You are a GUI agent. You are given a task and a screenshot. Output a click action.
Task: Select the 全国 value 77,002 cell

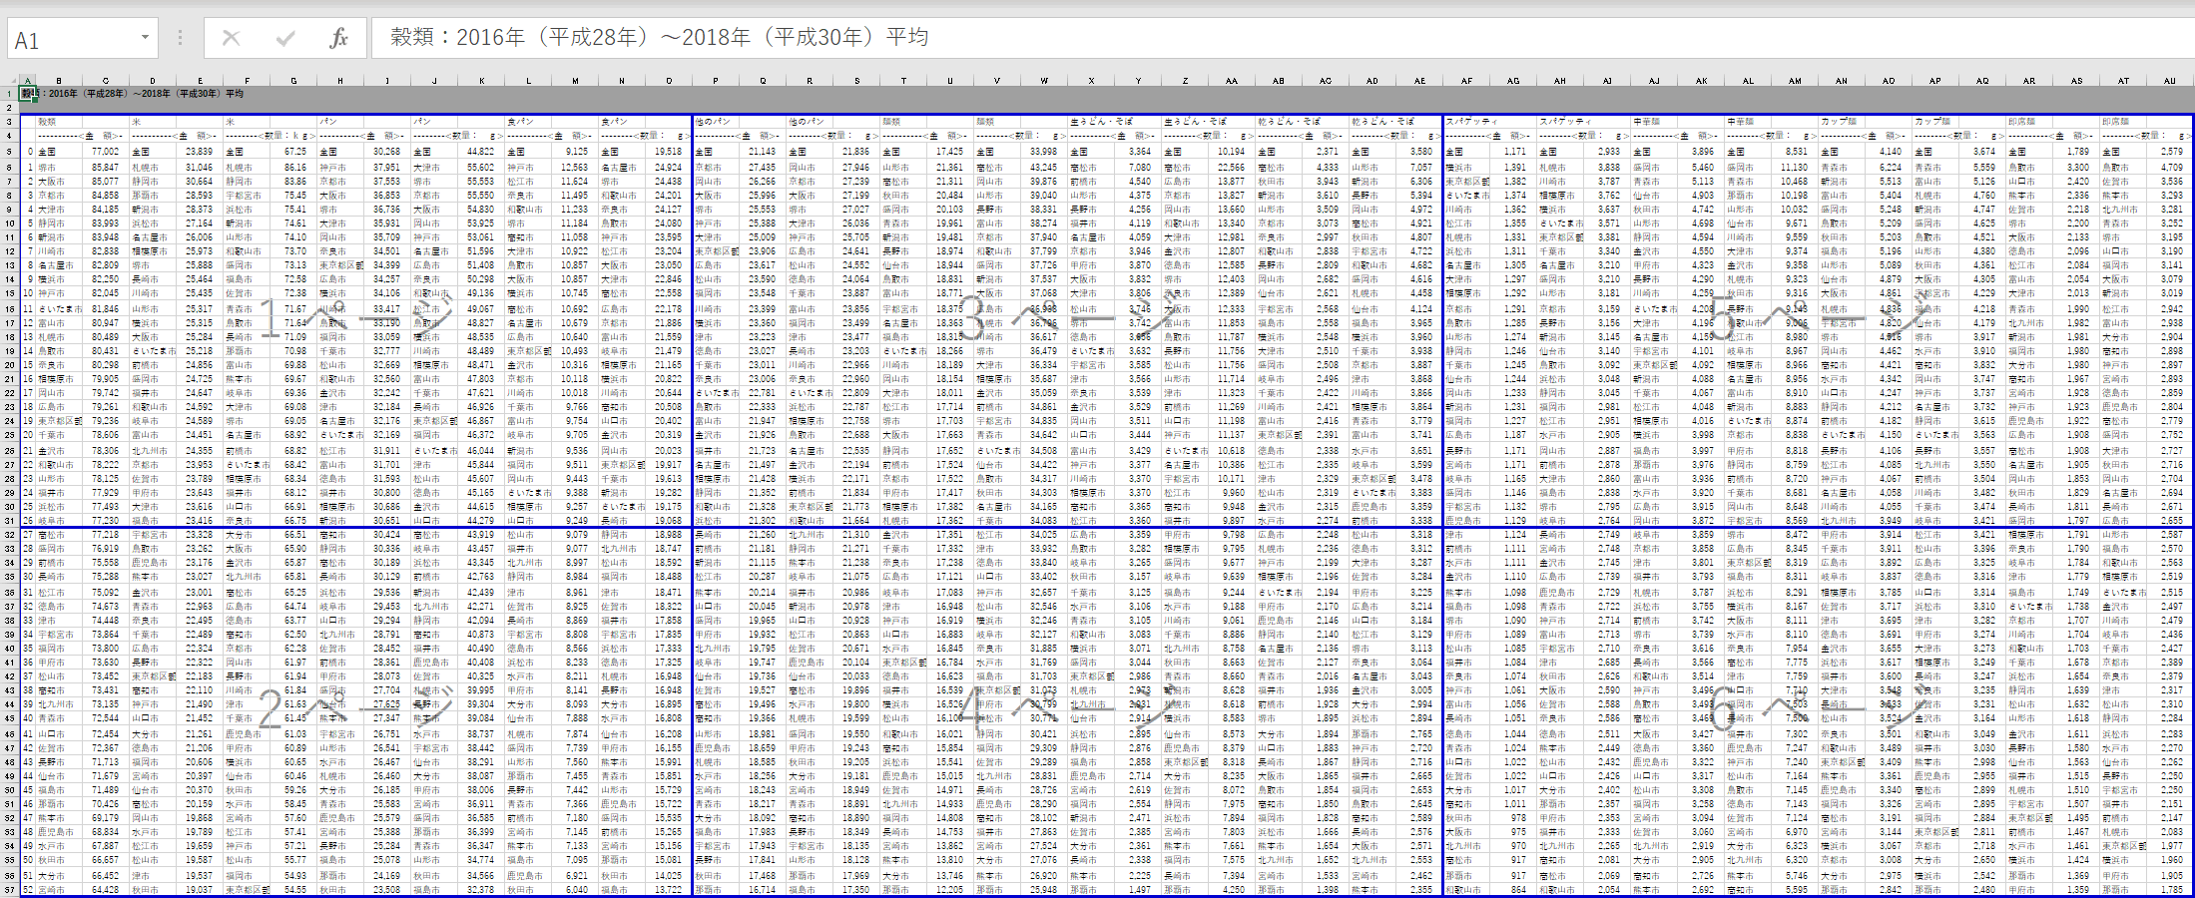coord(106,152)
